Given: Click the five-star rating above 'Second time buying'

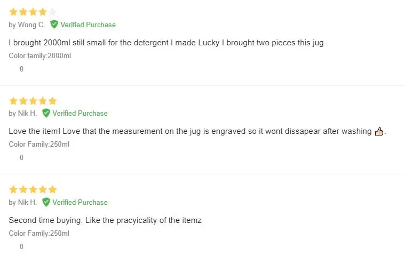Looking at the screenshot, I should click(33, 189).
